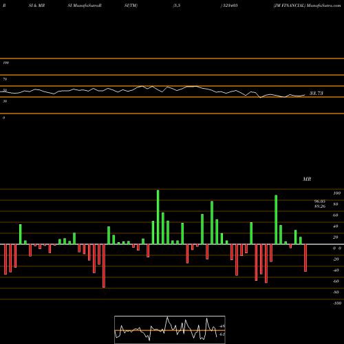Viewport: 344px width, 344px height.
Task: Click the -60 label on MR axis
Action: 336,281
